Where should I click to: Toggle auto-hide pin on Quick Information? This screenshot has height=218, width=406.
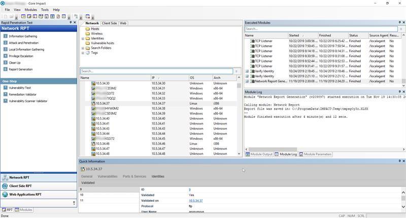point(399,161)
